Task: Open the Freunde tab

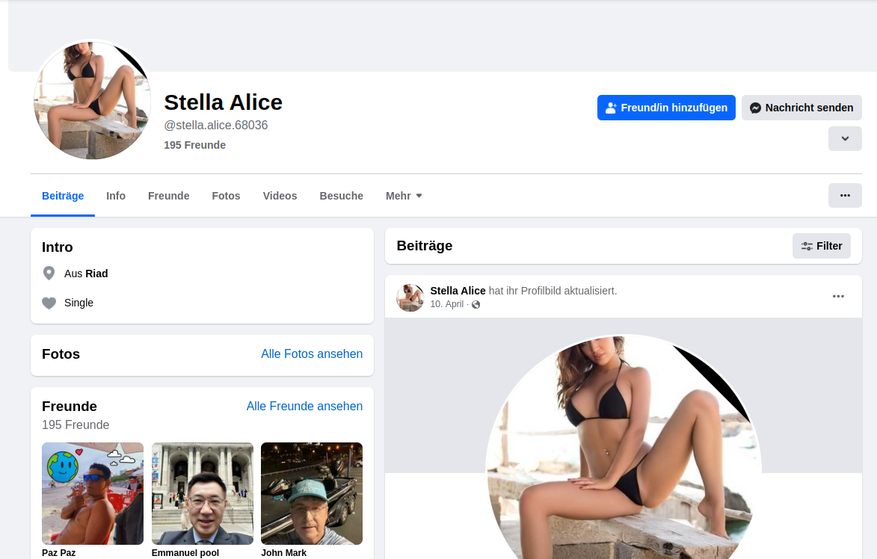Action: [168, 196]
